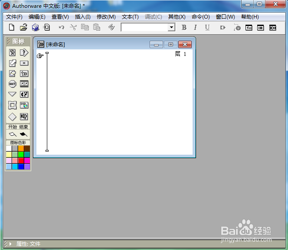
Task: Open the 帮助(H) menu
Action: (250, 17)
